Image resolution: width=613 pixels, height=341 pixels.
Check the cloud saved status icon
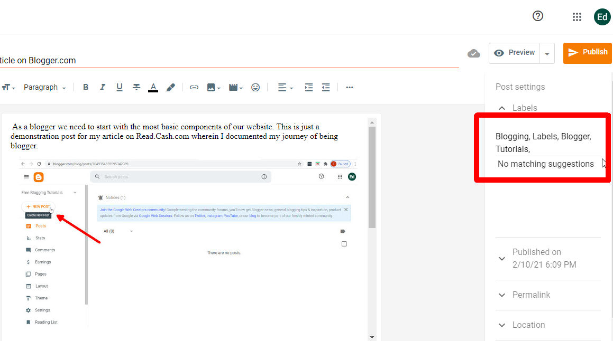point(473,53)
